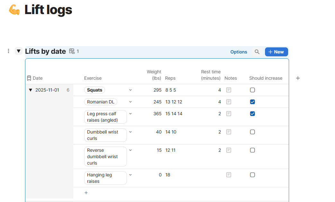Open the Dumbbell wrist curls dropdown arrow
The height and width of the screenshot is (202, 335).
point(130,132)
